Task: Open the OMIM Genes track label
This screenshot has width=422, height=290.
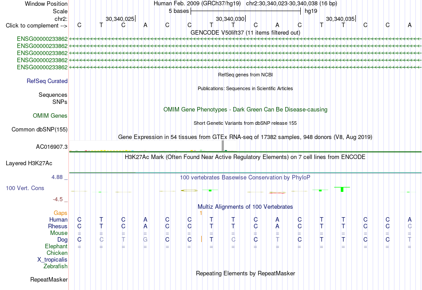Action: (x=50, y=115)
